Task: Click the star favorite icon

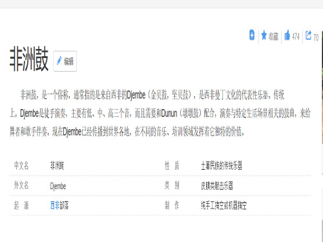Action: click(264, 35)
